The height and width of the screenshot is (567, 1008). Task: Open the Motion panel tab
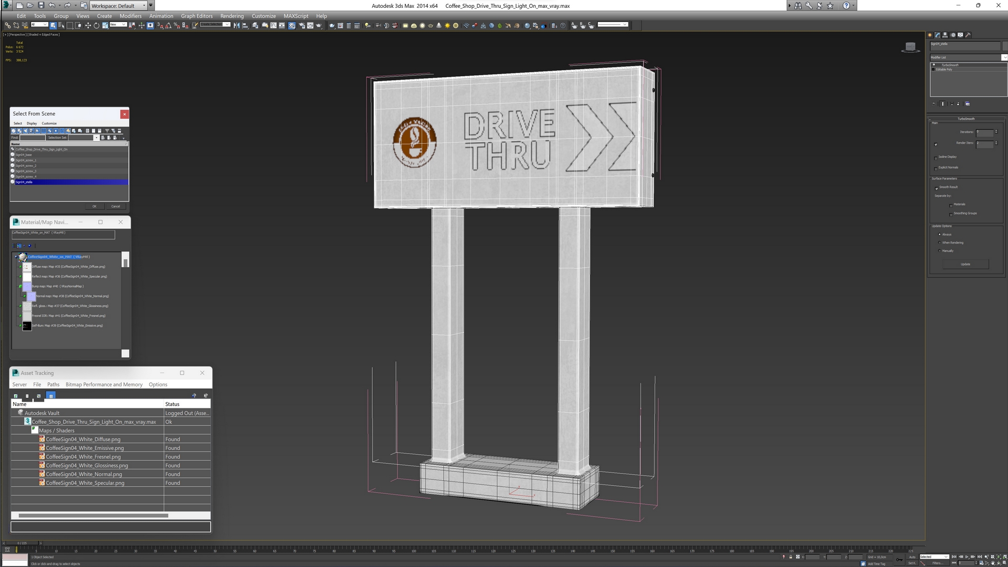[x=953, y=35]
